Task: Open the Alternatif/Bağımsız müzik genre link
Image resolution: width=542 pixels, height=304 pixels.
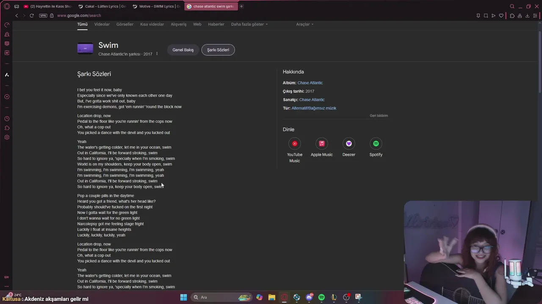Action: [314, 108]
